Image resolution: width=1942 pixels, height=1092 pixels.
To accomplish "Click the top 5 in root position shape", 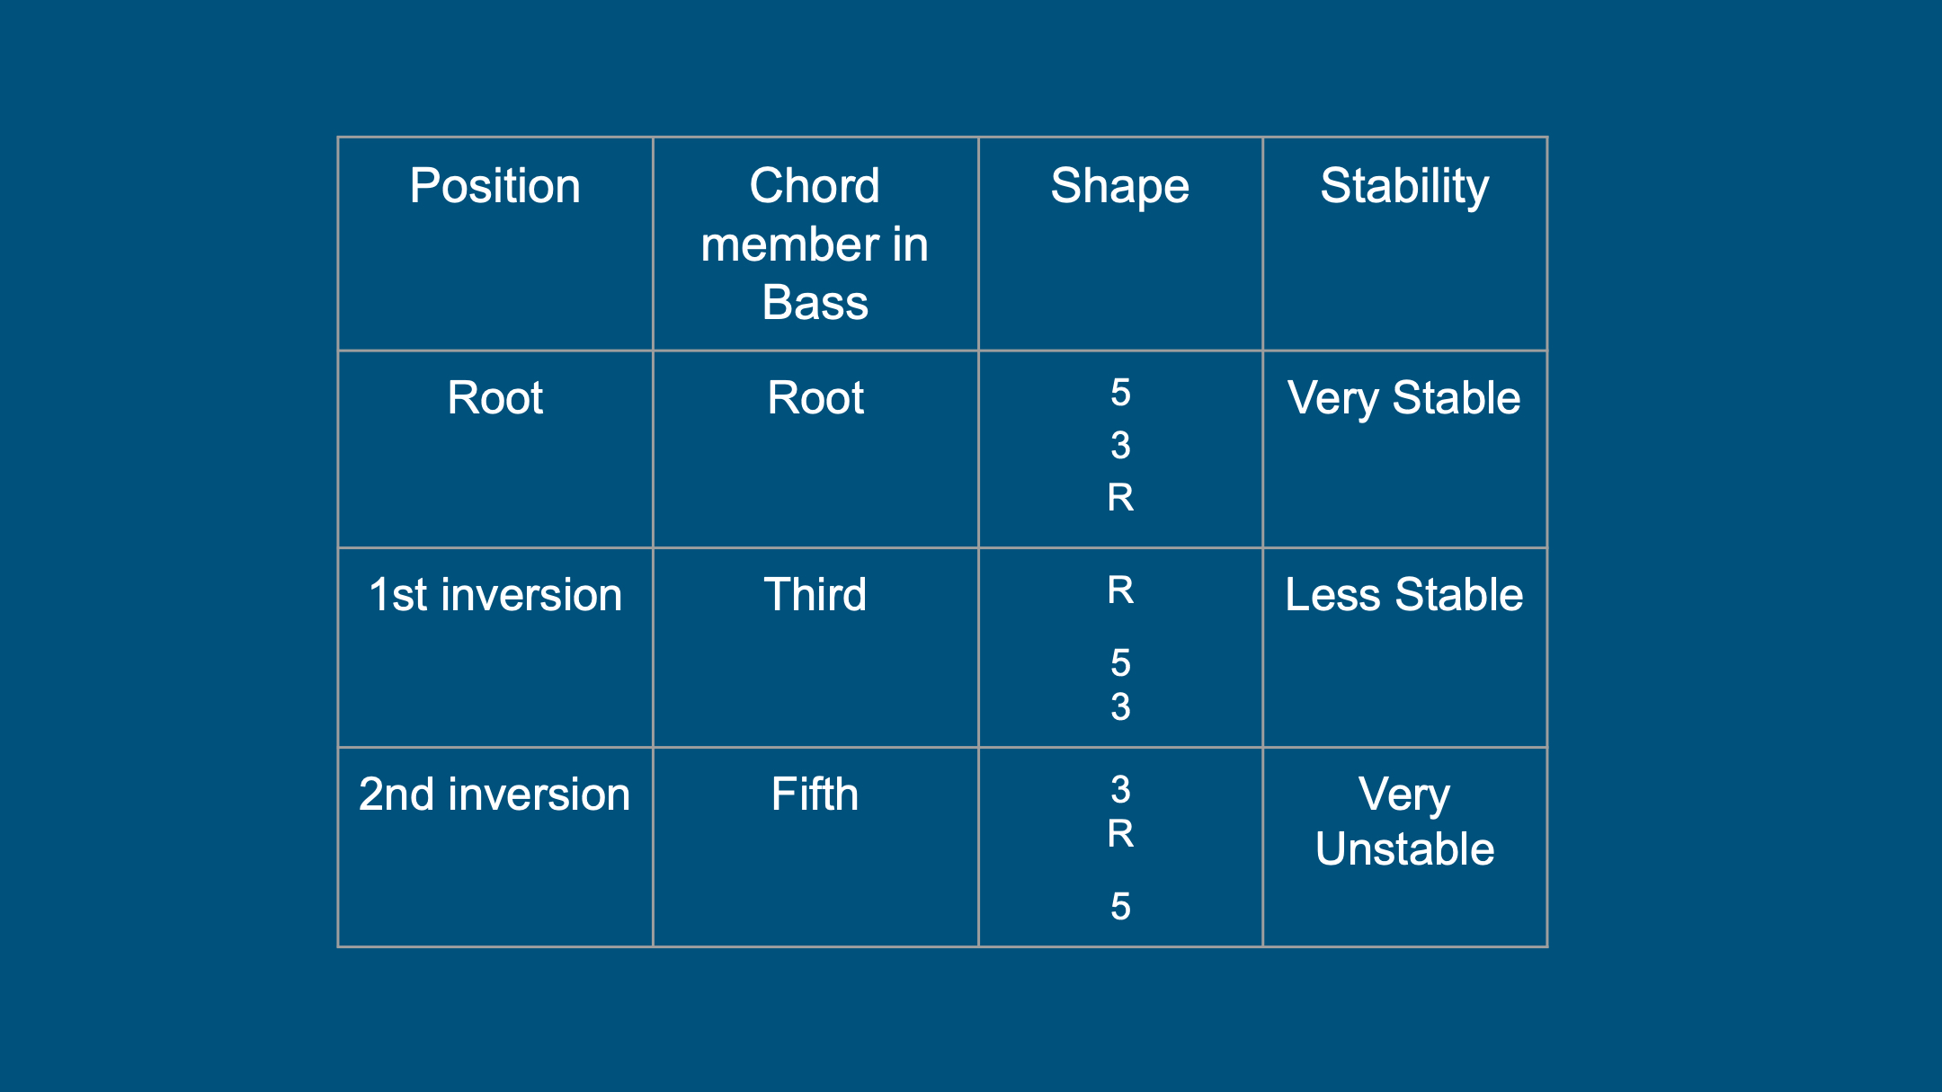I will point(1120,392).
